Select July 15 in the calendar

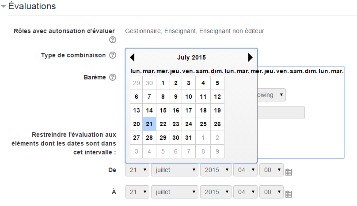(x=163, y=110)
